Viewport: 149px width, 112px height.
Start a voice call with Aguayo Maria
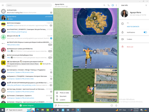tap(108, 5)
